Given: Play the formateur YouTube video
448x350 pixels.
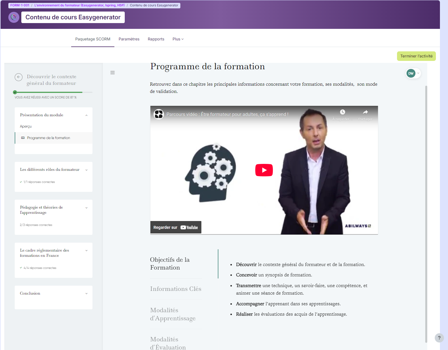Looking at the screenshot, I should tap(264, 170).
